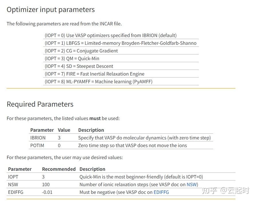This screenshot has width=256, height=201.
Task: Select the IOPT = 3 Quick-Min optimizer row
Action: point(72,58)
